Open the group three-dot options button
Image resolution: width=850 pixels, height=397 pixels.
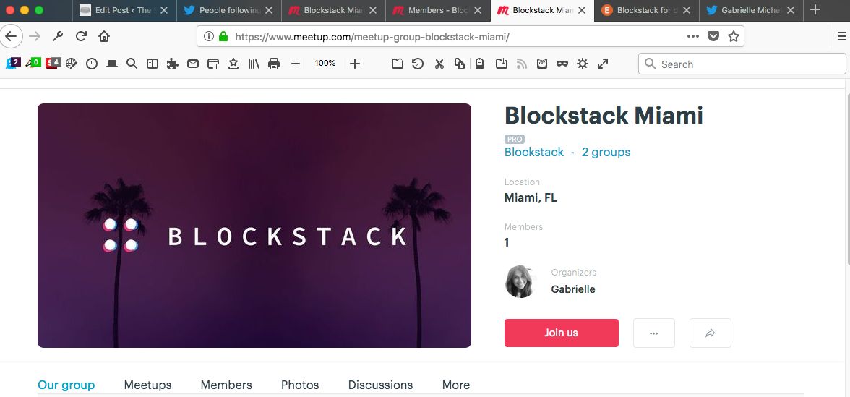[653, 333]
